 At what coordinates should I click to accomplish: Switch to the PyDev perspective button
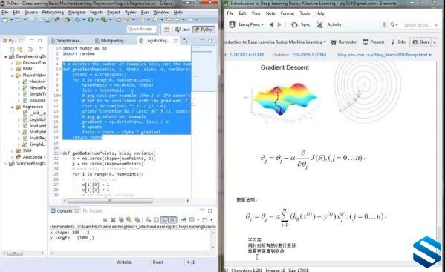[x=204, y=30]
